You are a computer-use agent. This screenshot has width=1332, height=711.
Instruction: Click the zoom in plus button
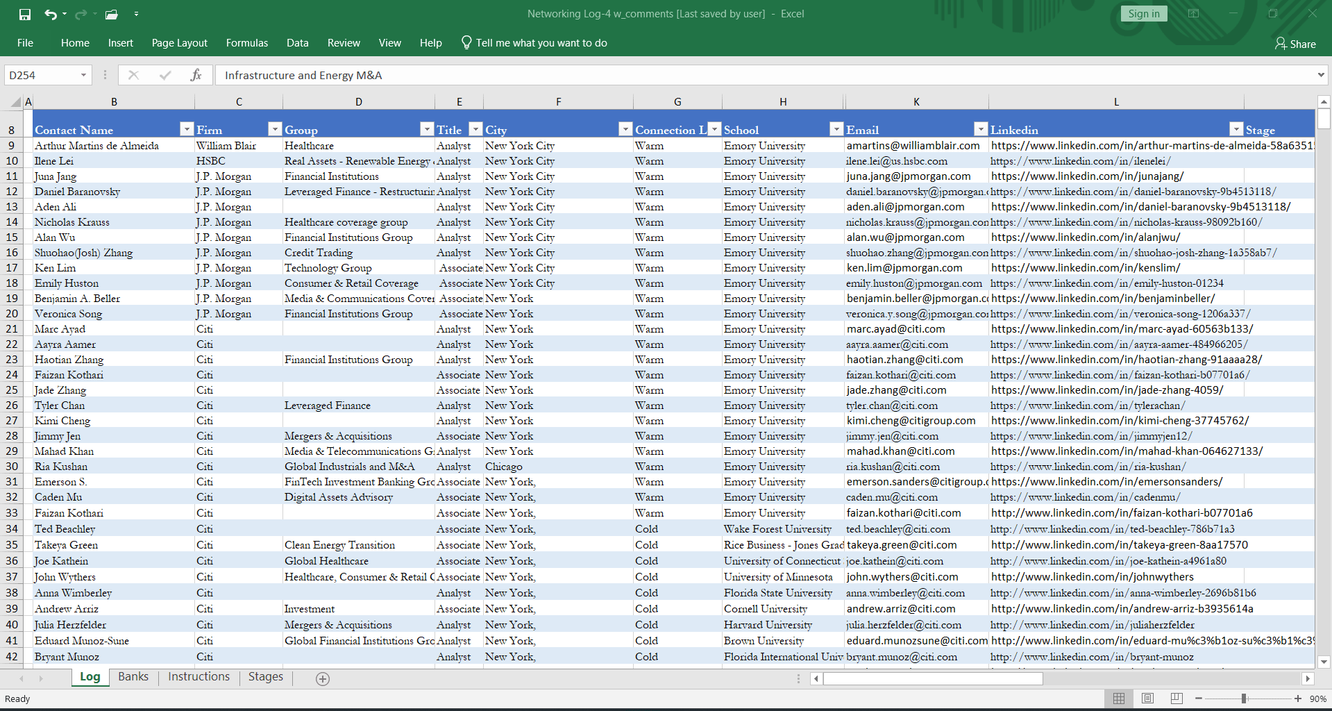coord(1298,699)
